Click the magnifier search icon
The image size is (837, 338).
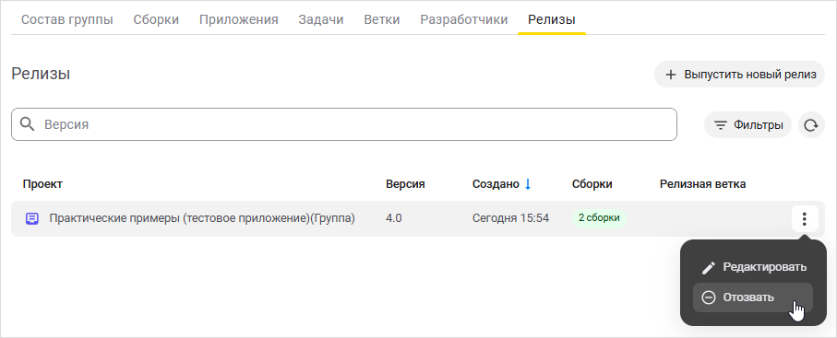click(x=28, y=124)
